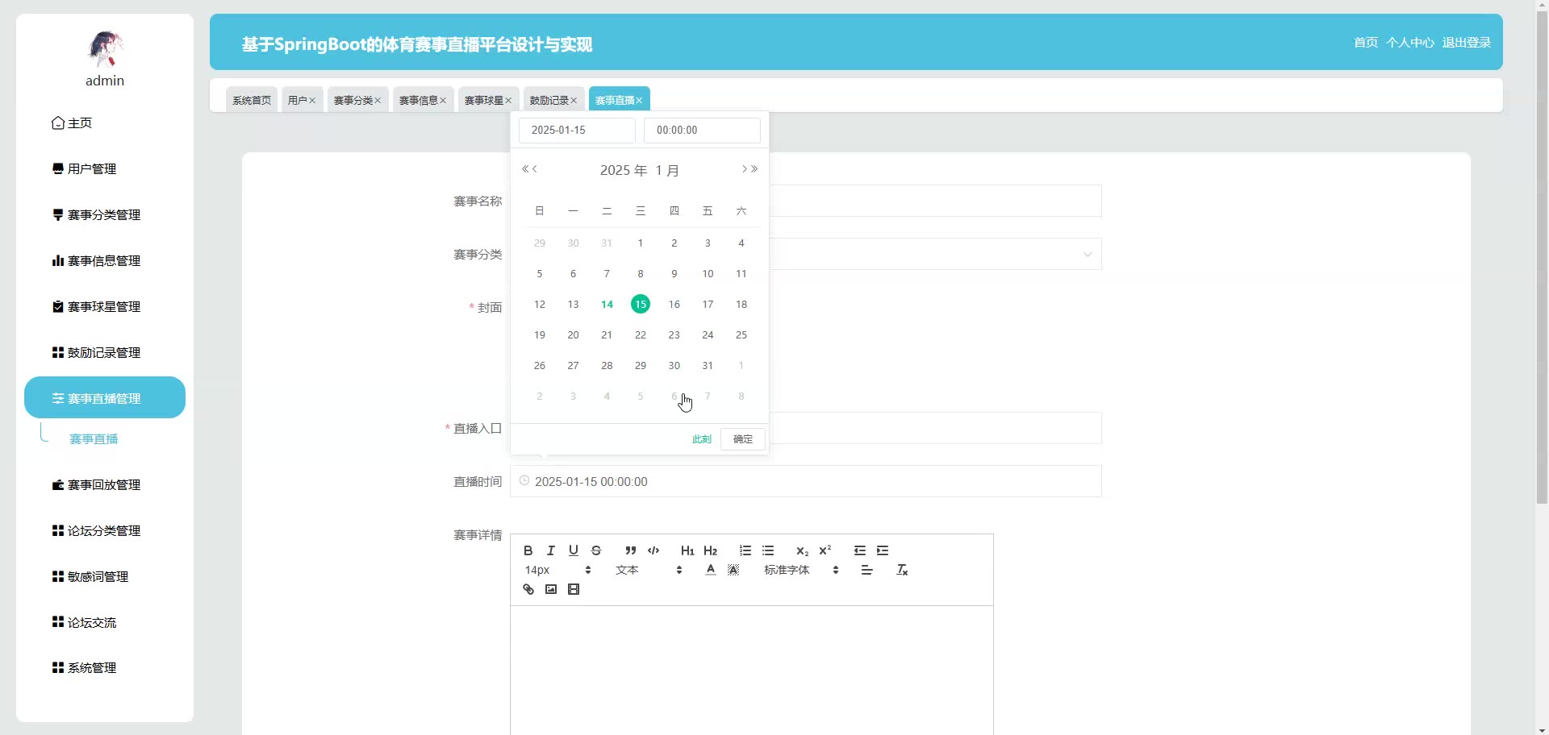1549x735 pixels.
Task: Select January 22 in the calendar
Action: point(640,334)
